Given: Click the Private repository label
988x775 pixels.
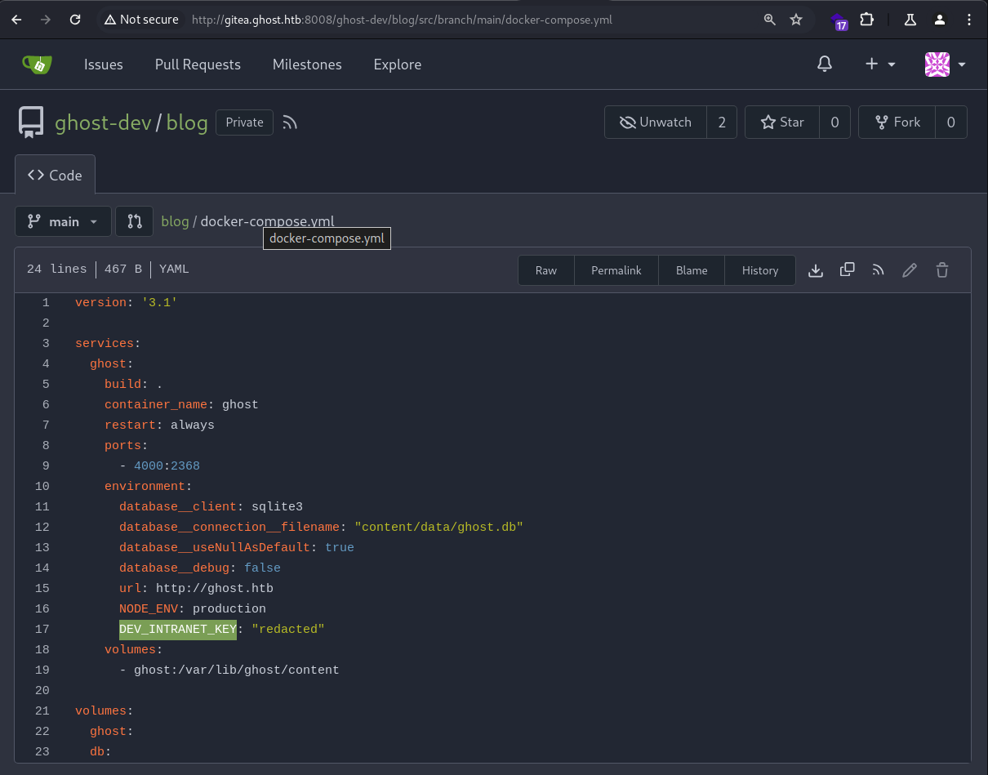Looking at the screenshot, I should pyautogui.click(x=245, y=122).
